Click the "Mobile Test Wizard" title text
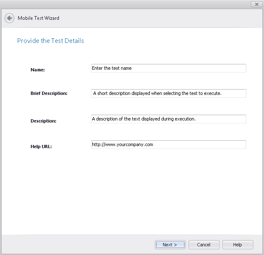Screen dimensions: 264x255 [38, 18]
